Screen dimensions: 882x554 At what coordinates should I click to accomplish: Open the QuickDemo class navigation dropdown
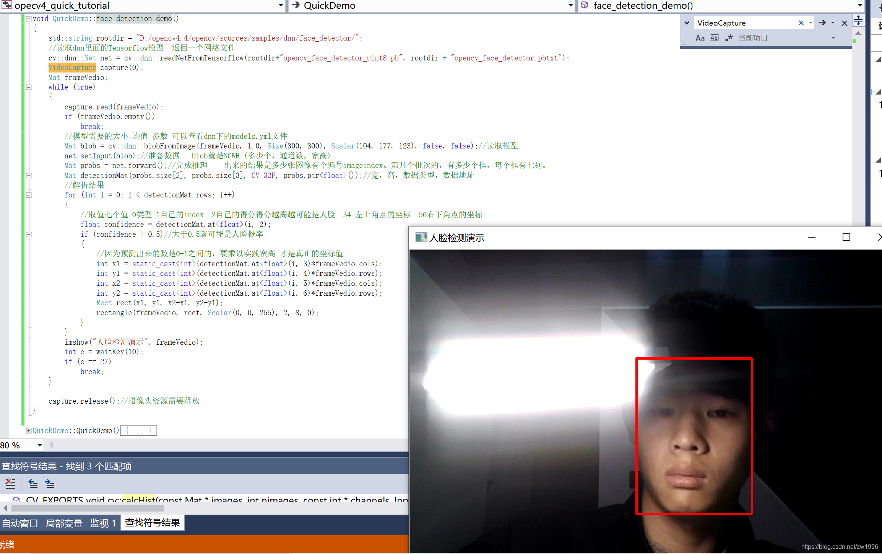coord(570,5)
